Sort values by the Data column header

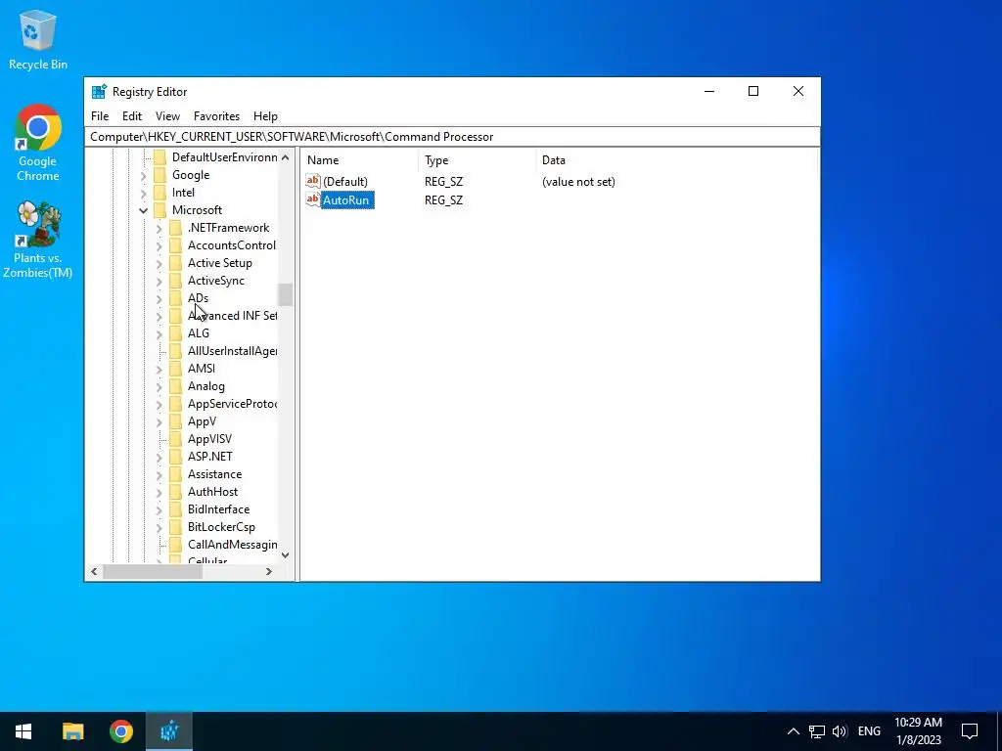676,160
